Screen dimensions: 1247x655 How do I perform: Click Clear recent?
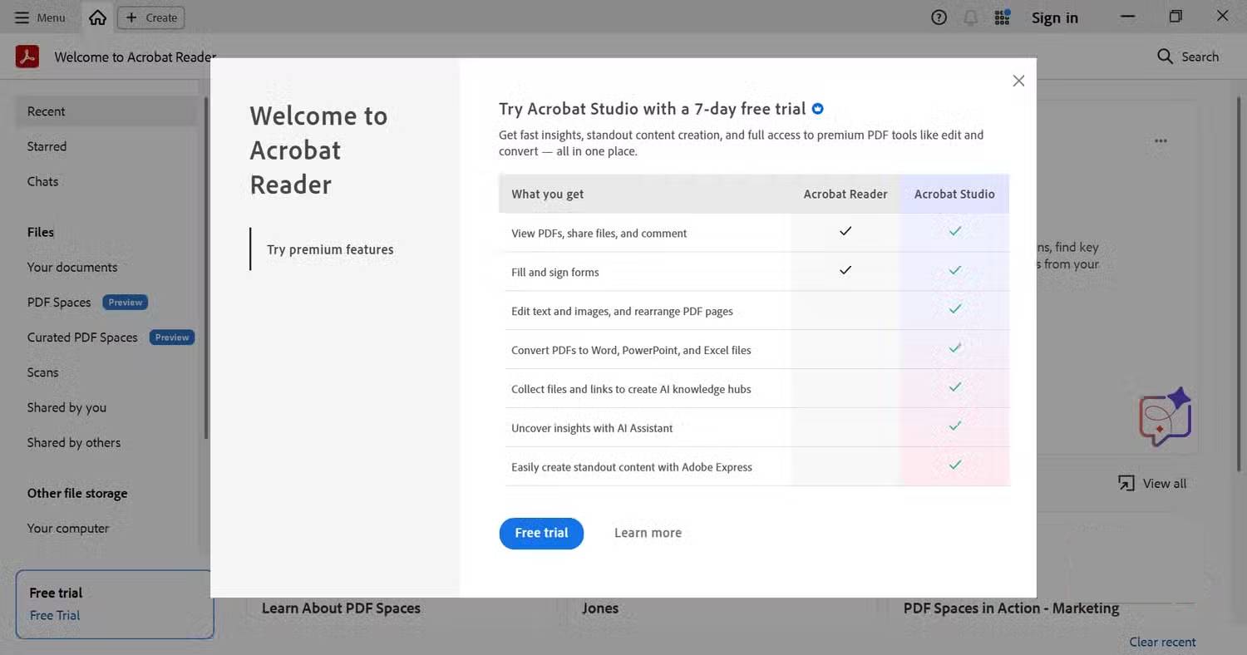(1162, 642)
